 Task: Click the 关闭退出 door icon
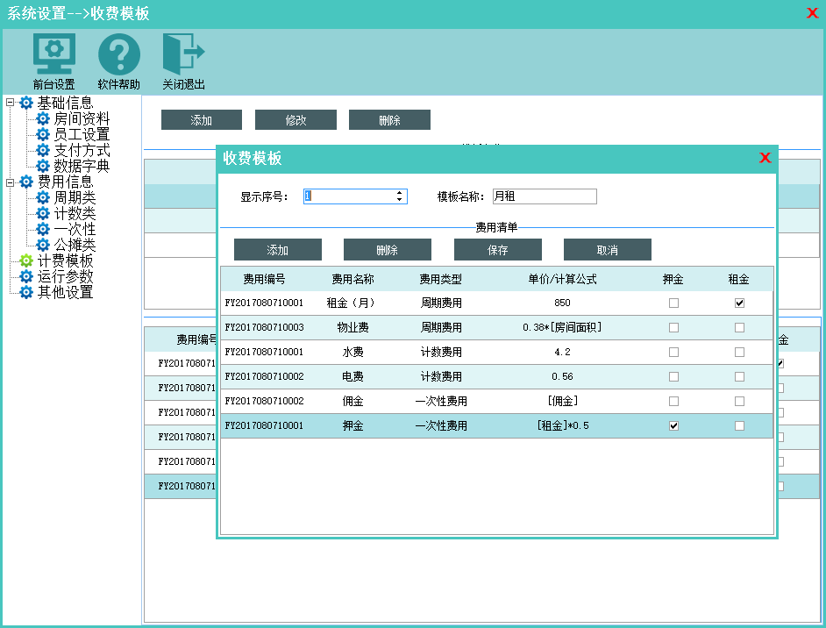[183, 54]
